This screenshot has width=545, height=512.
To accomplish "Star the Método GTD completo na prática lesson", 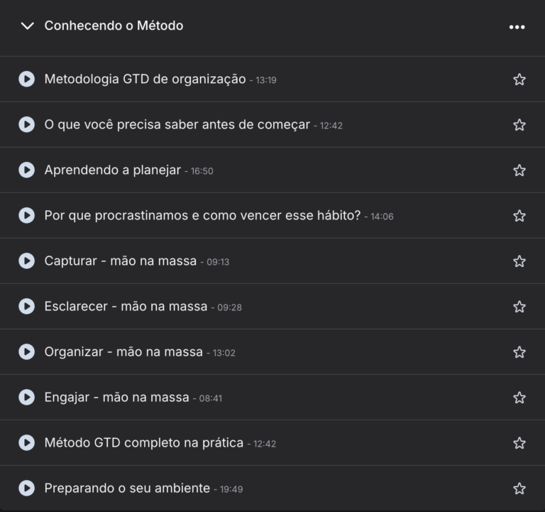I will [519, 443].
